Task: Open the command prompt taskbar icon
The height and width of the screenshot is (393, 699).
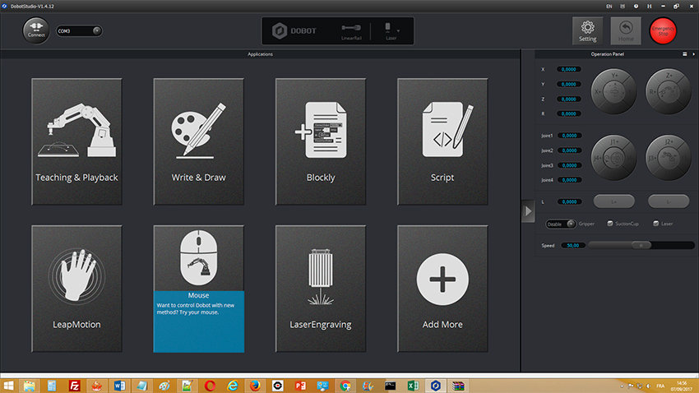Action: [391, 386]
